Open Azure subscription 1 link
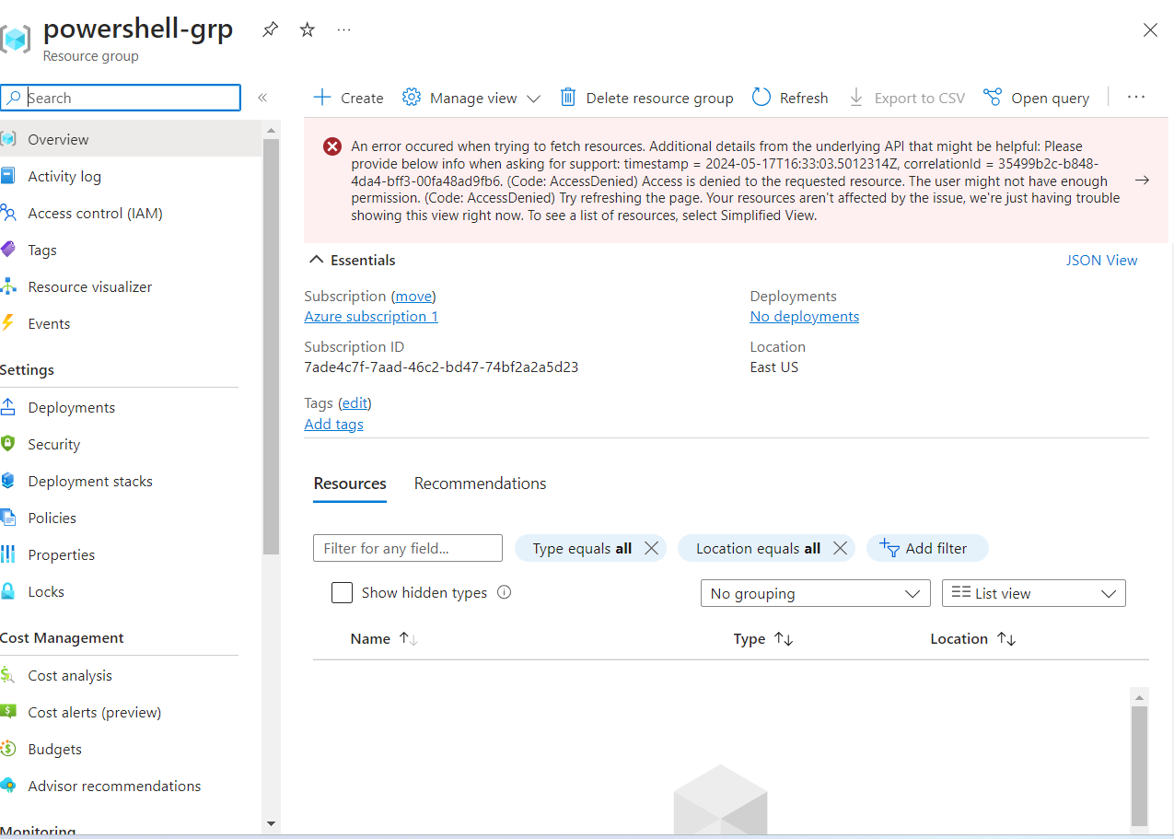The image size is (1174, 839). coord(371,317)
